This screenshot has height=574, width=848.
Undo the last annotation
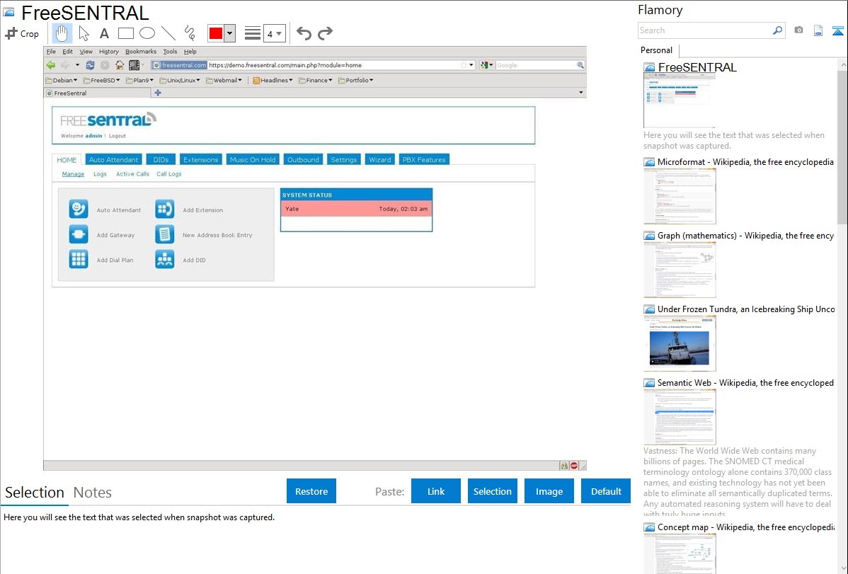[304, 33]
